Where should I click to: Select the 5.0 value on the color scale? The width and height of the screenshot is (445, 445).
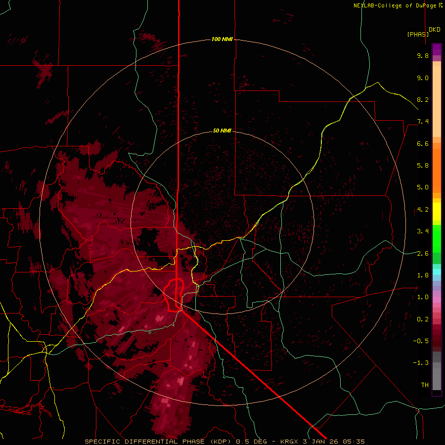tap(423, 187)
